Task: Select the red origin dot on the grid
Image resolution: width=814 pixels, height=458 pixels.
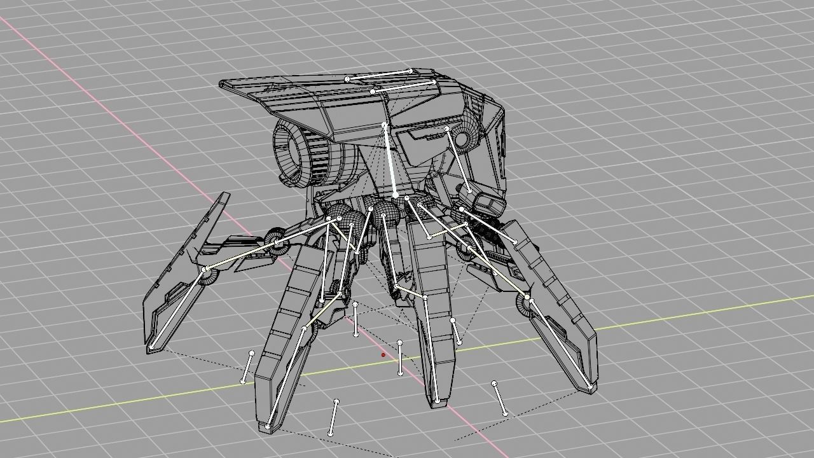Action: 383,355
